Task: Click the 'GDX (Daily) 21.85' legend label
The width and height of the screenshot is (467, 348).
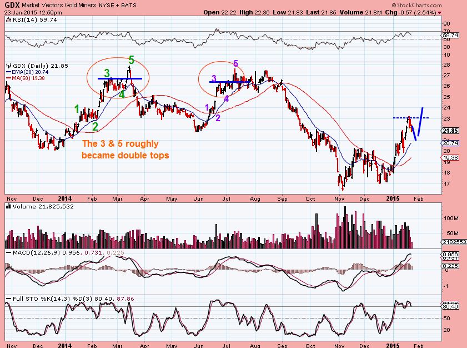Action: click(41, 66)
